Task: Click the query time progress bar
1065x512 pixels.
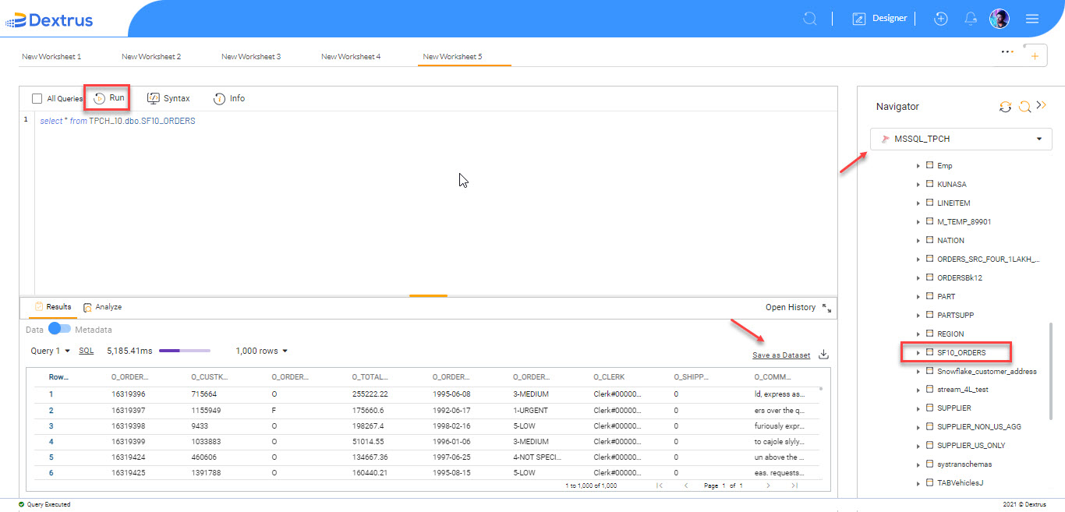Action: click(x=185, y=351)
